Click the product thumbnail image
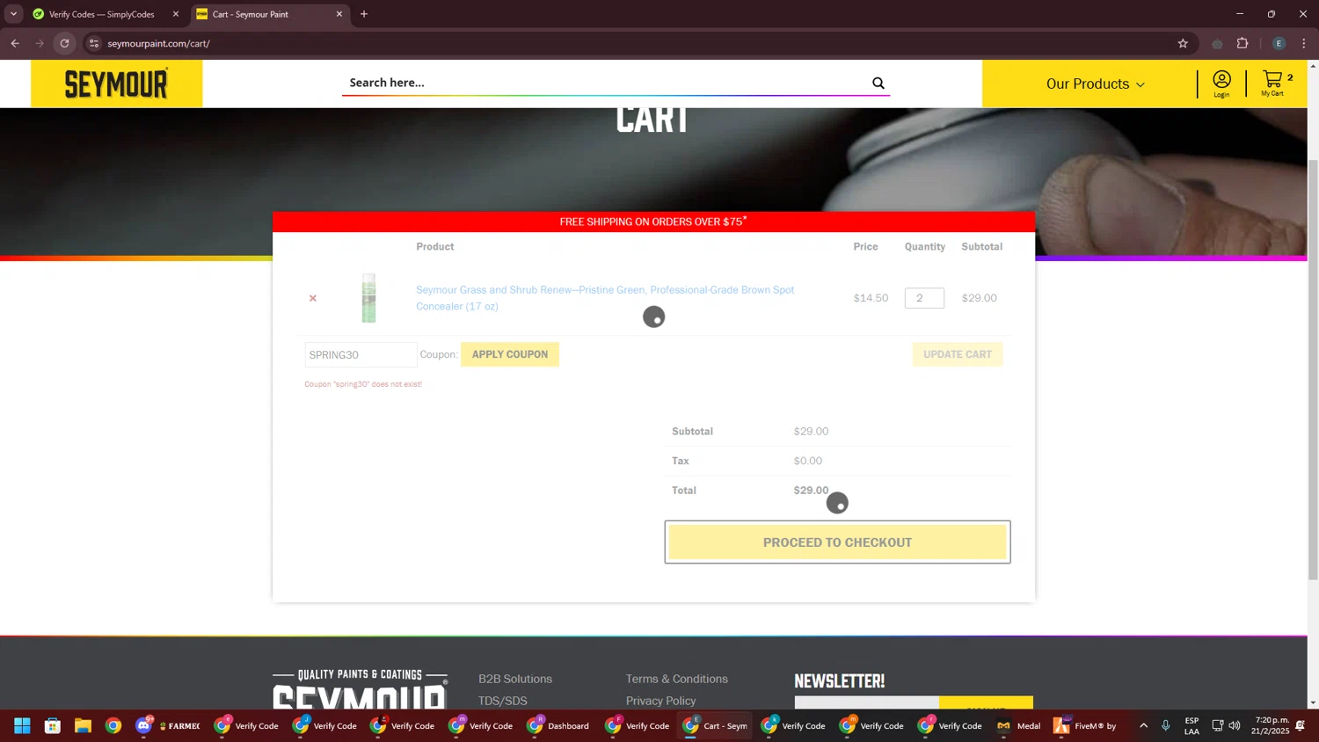Image resolution: width=1319 pixels, height=742 pixels. point(368,297)
